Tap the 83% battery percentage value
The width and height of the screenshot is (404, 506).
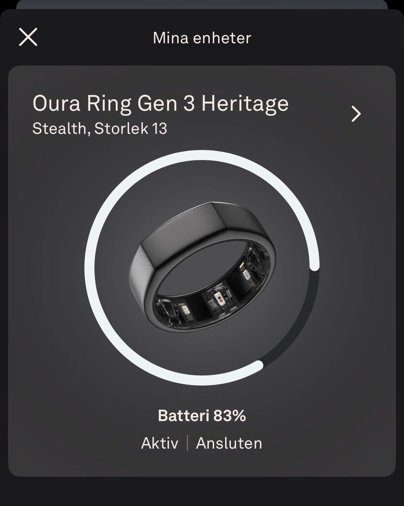tap(229, 416)
